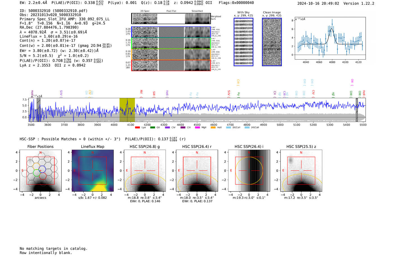Click the HSC-SSP Possible Matches heading
The image size is (394, 268).
tap(70, 139)
